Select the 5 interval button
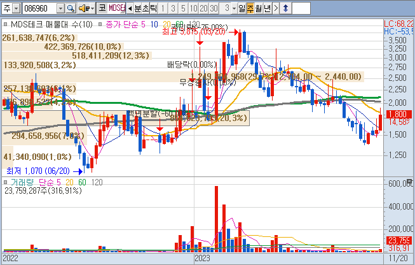This screenshot has width=415, height=265. point(183,8)
